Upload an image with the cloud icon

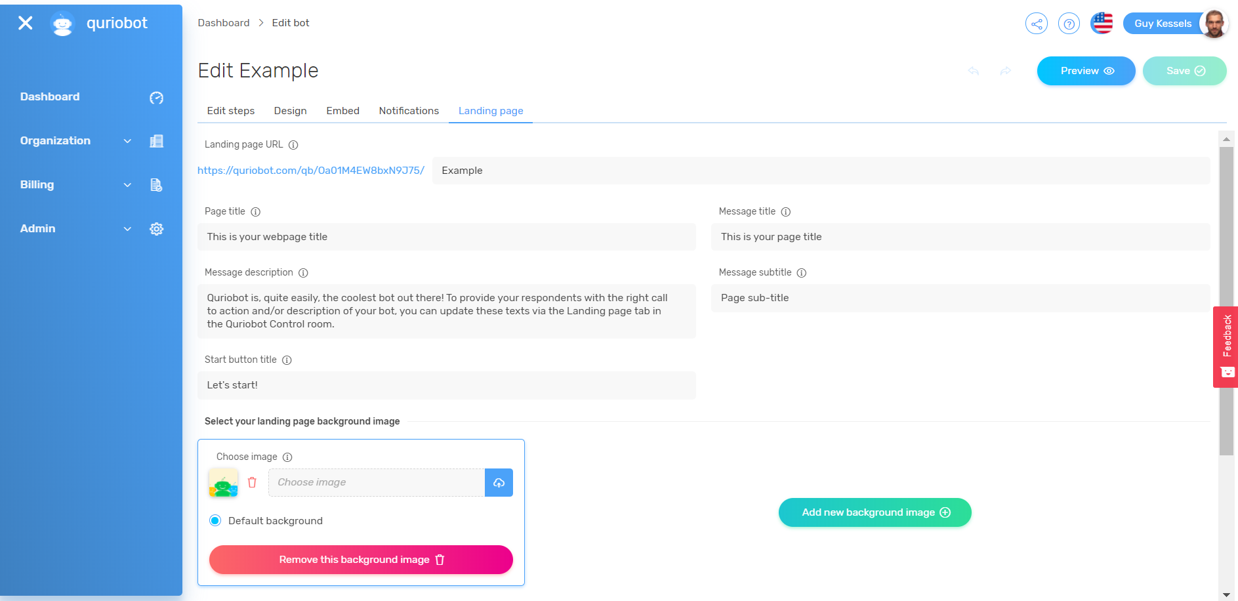pos(499,483)
